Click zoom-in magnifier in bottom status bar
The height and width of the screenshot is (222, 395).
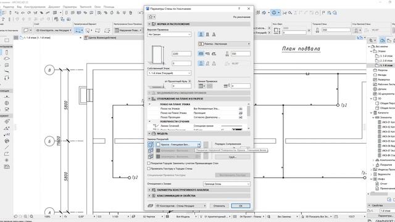point(25,216)
